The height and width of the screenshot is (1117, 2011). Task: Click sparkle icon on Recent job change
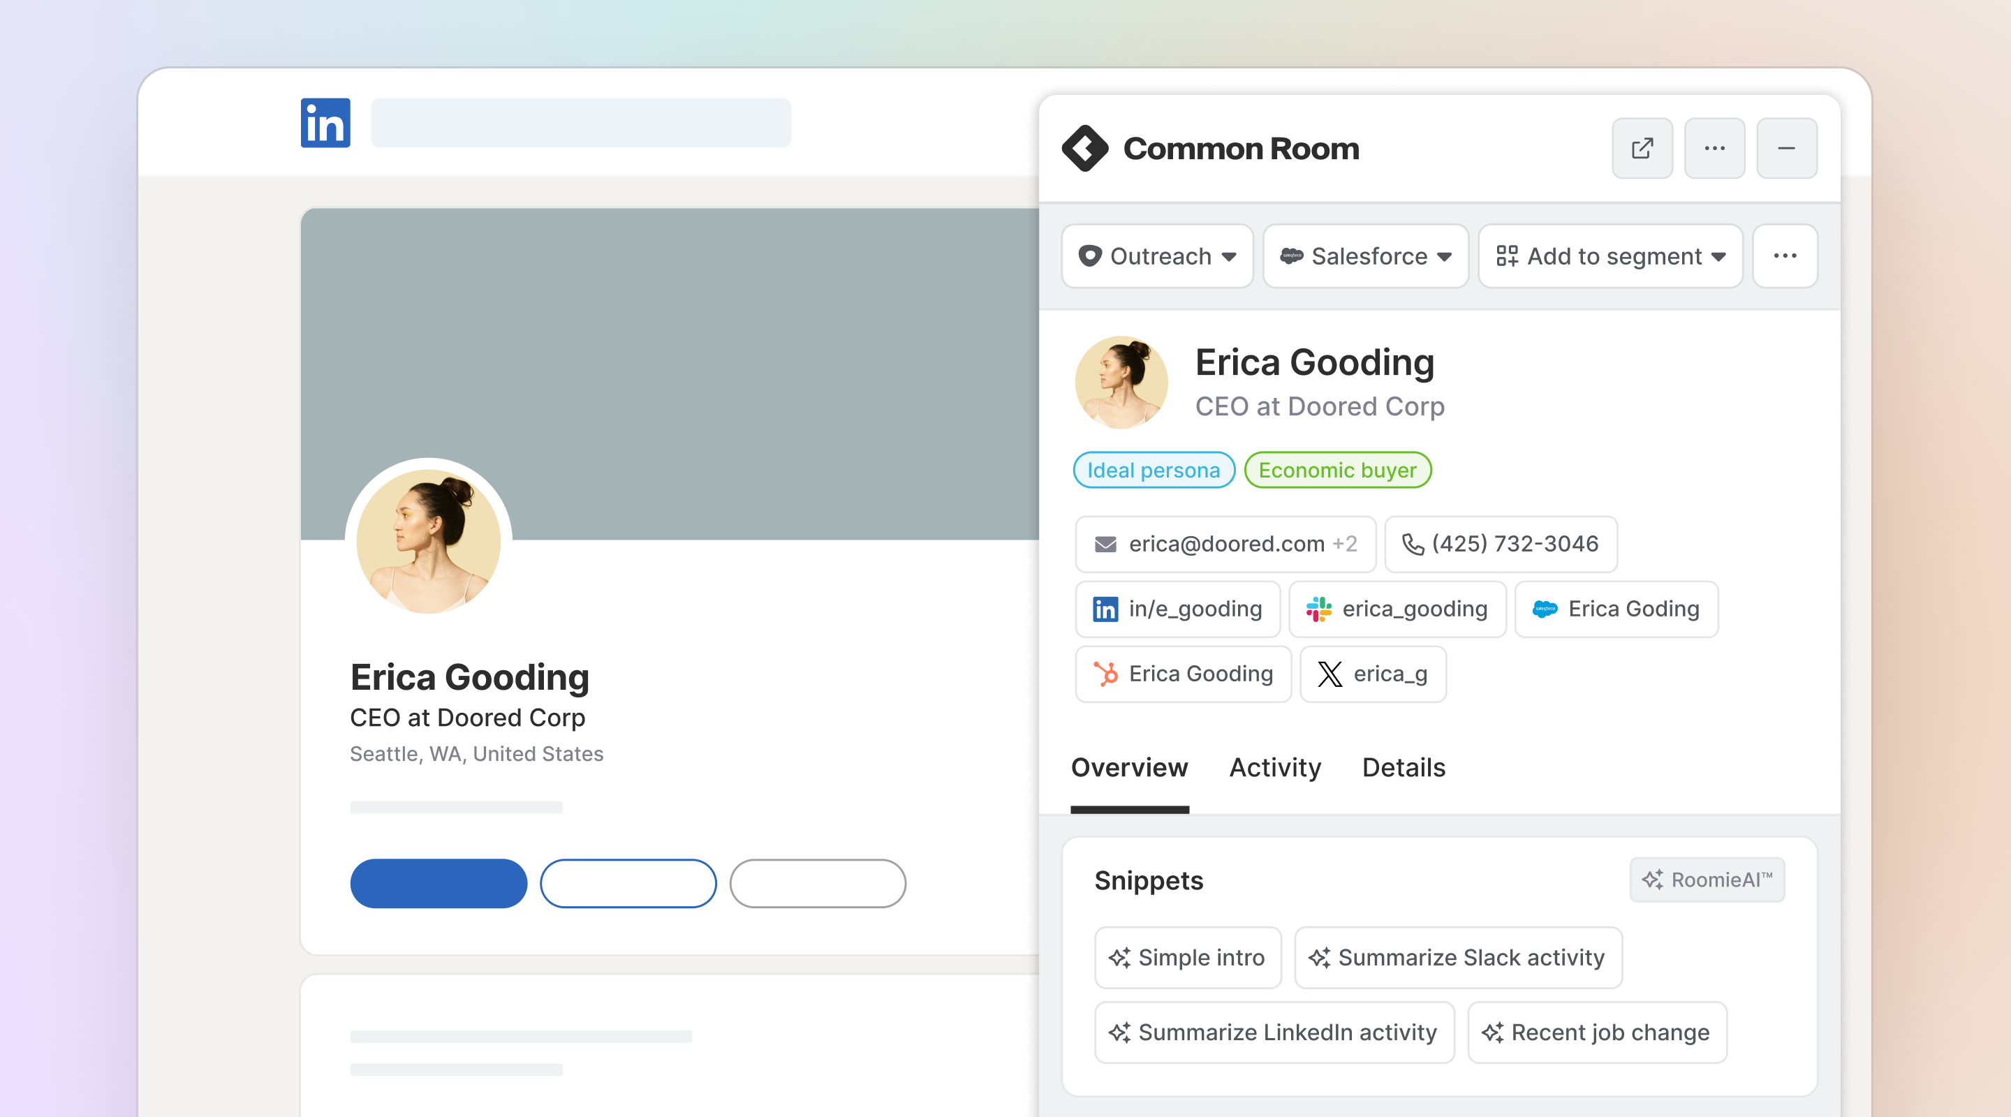(x=1494, y=1032)
